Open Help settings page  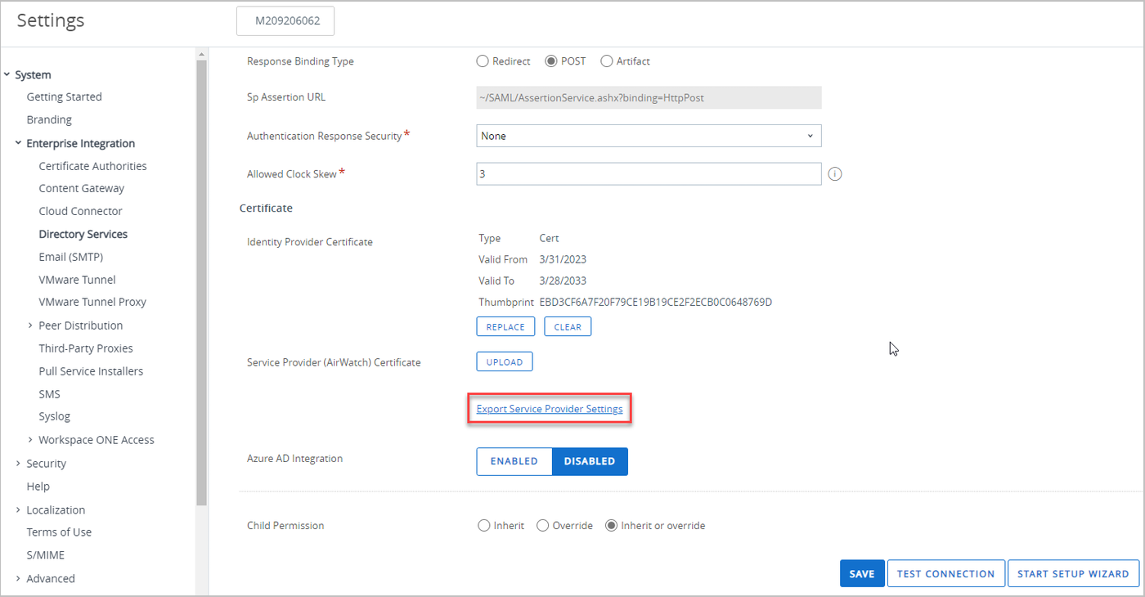pyautogui.click(x=38, y=487)
